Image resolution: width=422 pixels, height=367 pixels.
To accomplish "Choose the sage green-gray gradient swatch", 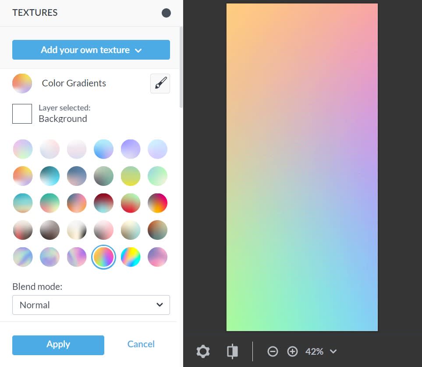I will 103,176.
